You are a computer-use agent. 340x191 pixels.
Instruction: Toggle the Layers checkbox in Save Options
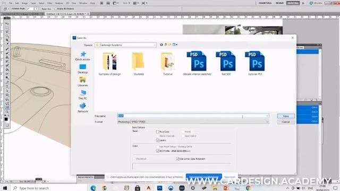pos(157,140)
